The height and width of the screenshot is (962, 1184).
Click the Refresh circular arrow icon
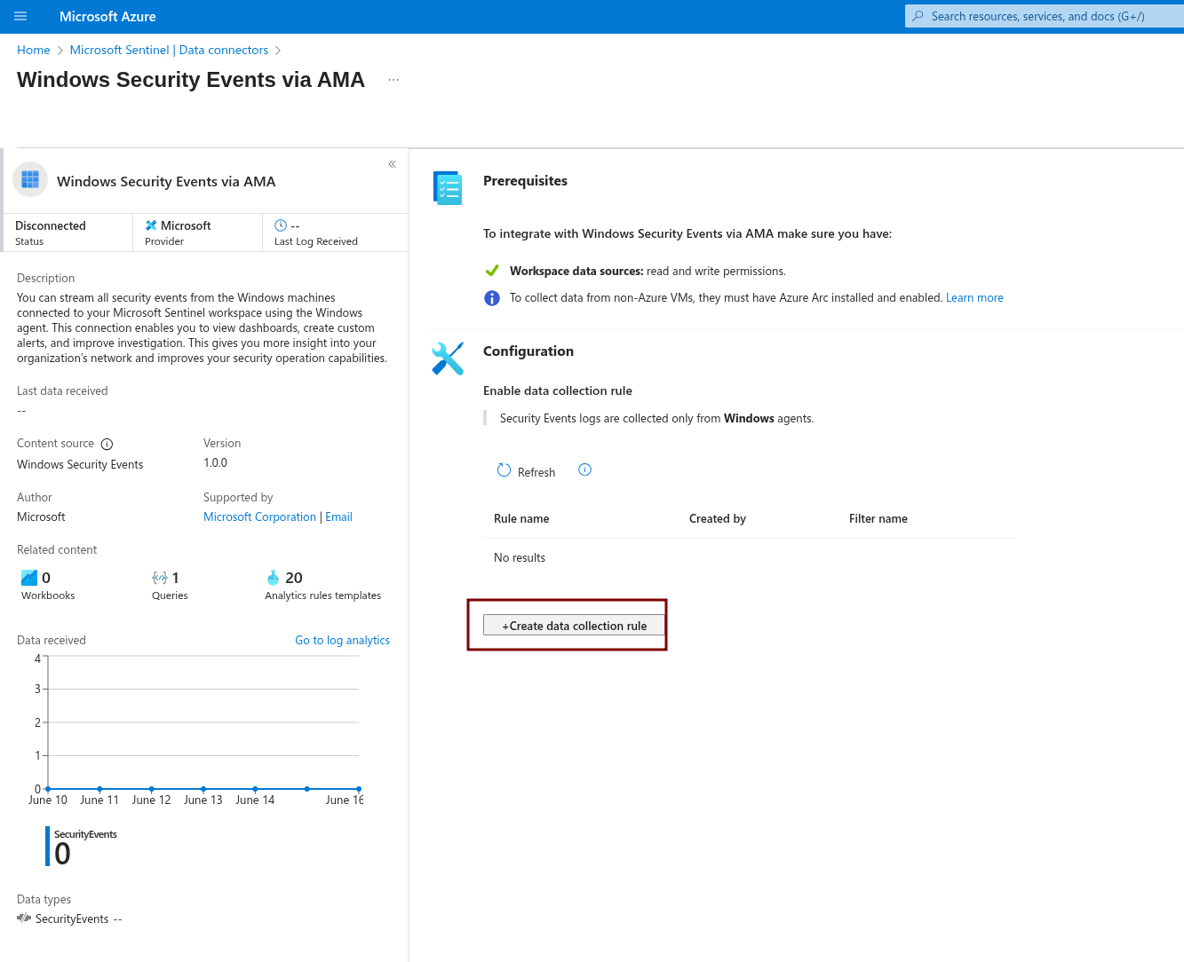(x=504, y=470)
